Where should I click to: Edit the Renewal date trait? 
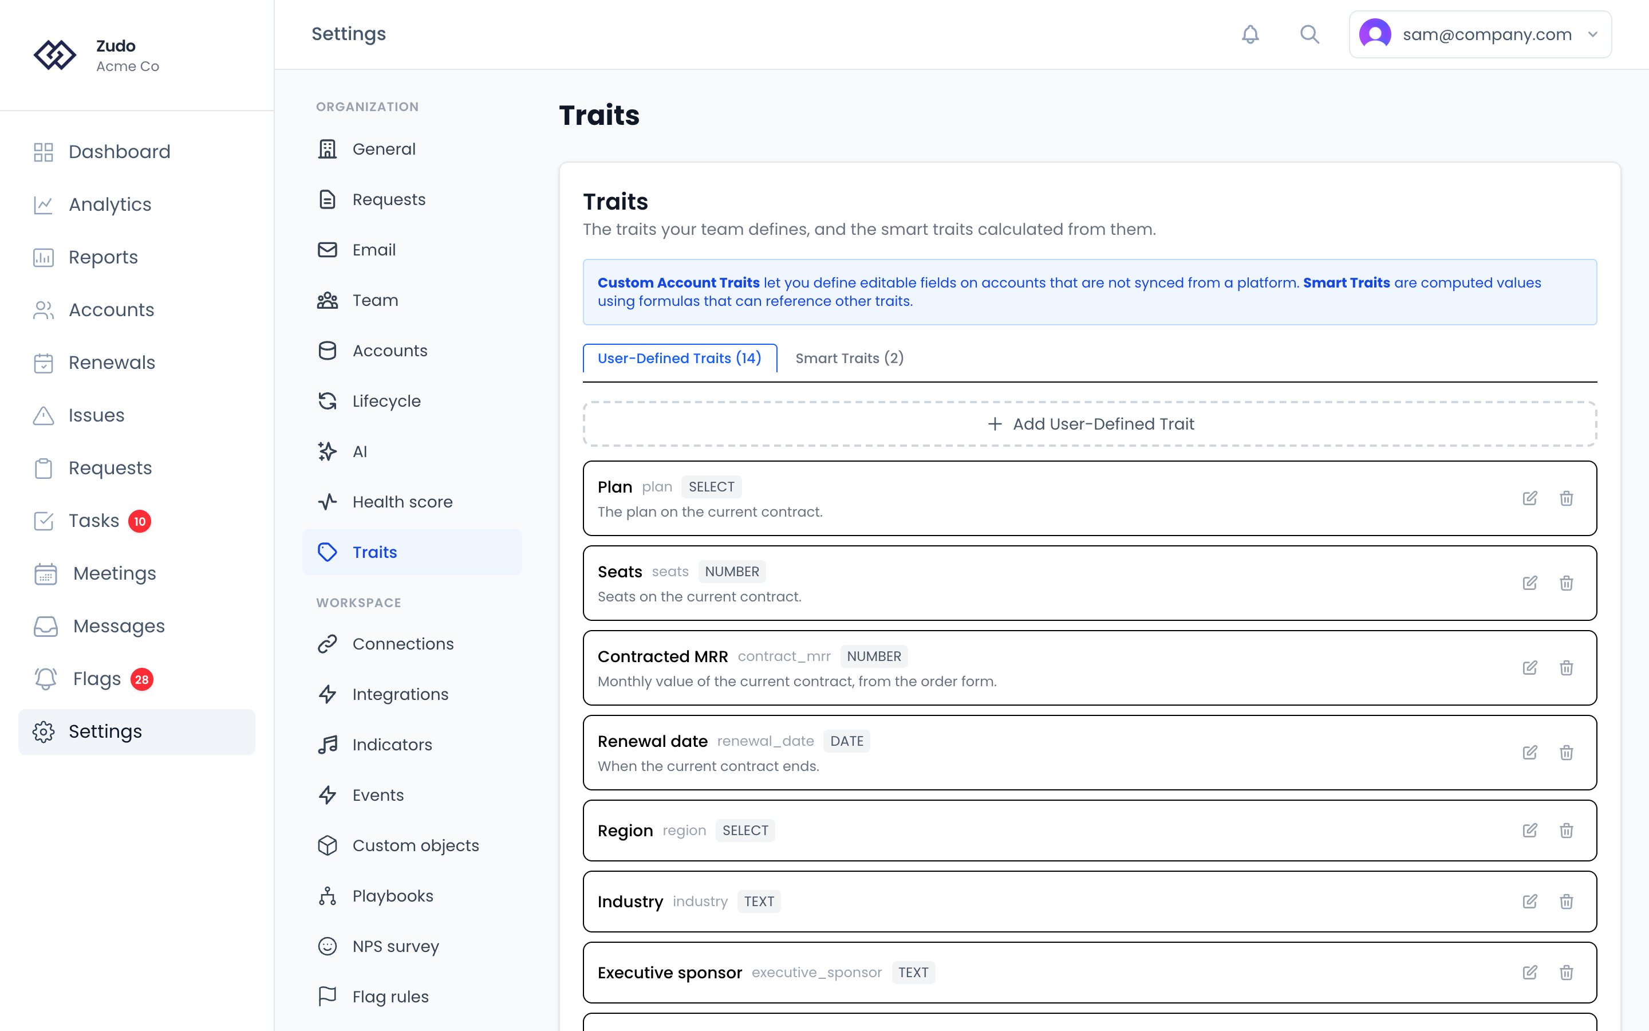tap(1530, 753)
